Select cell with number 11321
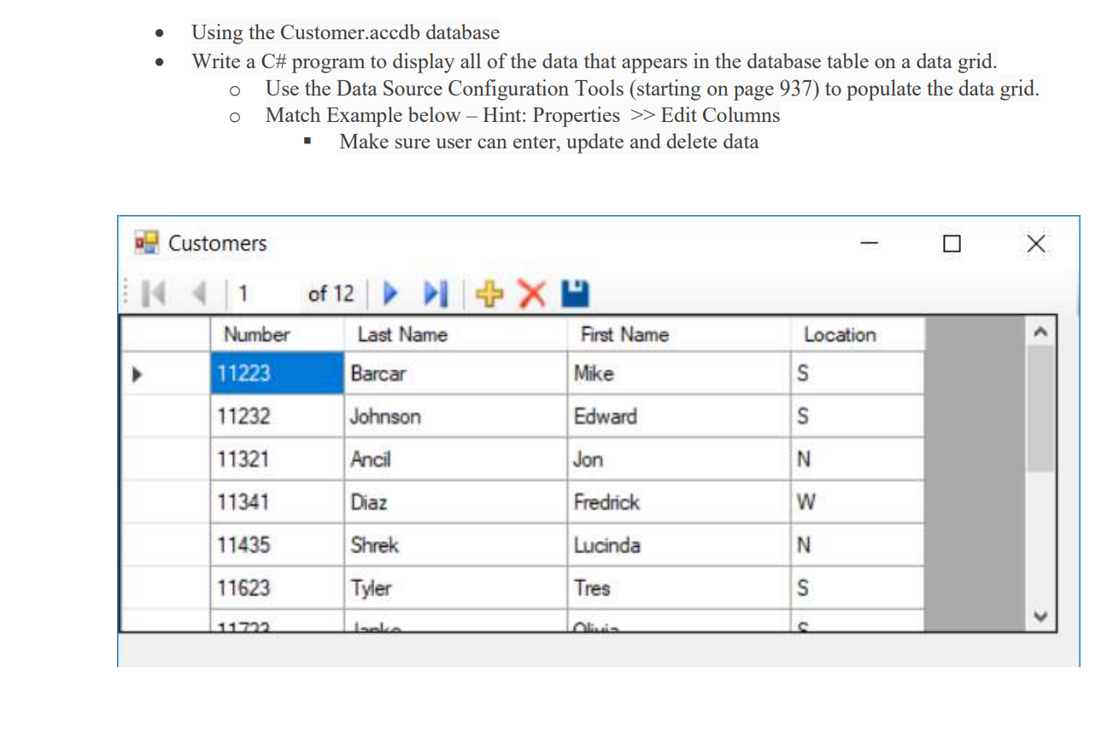 point(277,459)
